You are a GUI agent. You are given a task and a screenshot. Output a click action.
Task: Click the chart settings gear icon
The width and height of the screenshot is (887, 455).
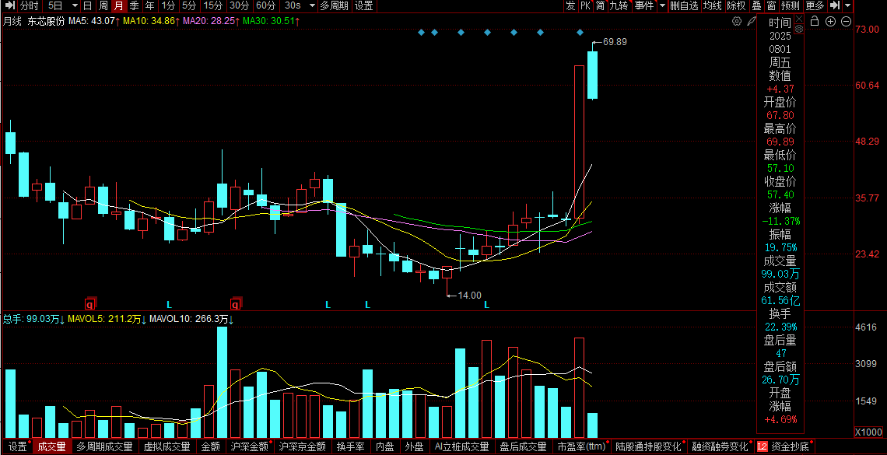[x=736, y=22]
